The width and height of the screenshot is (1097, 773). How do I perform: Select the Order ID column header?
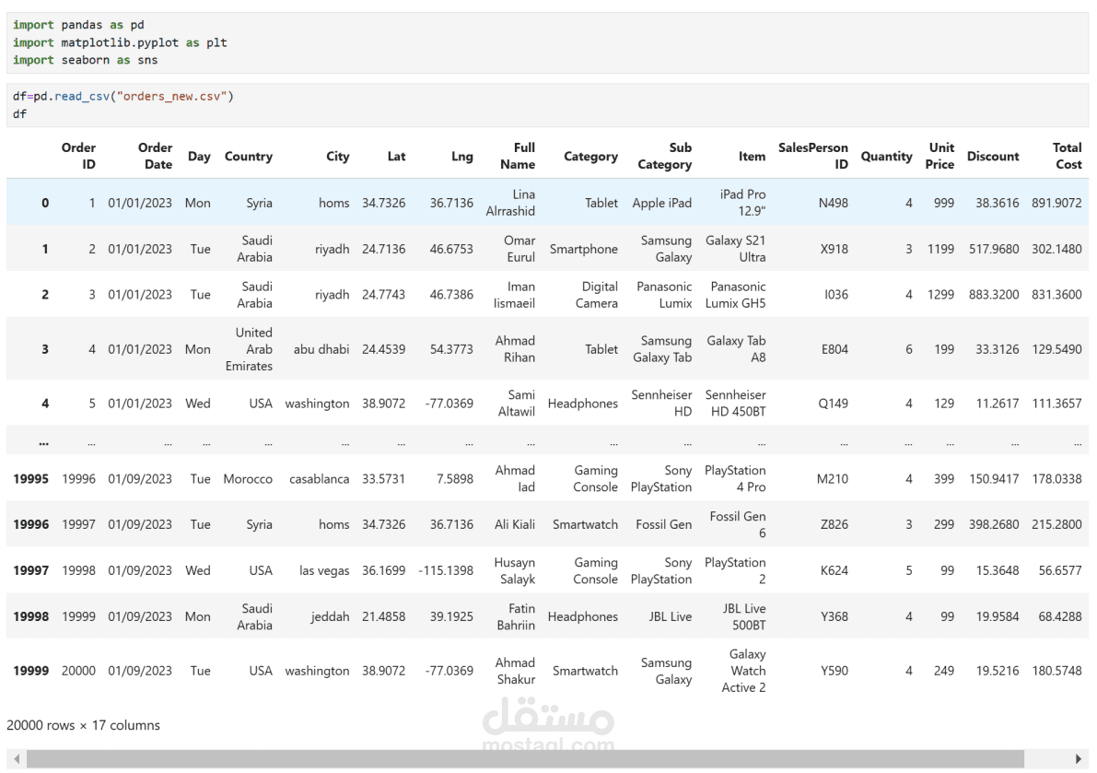78,156
